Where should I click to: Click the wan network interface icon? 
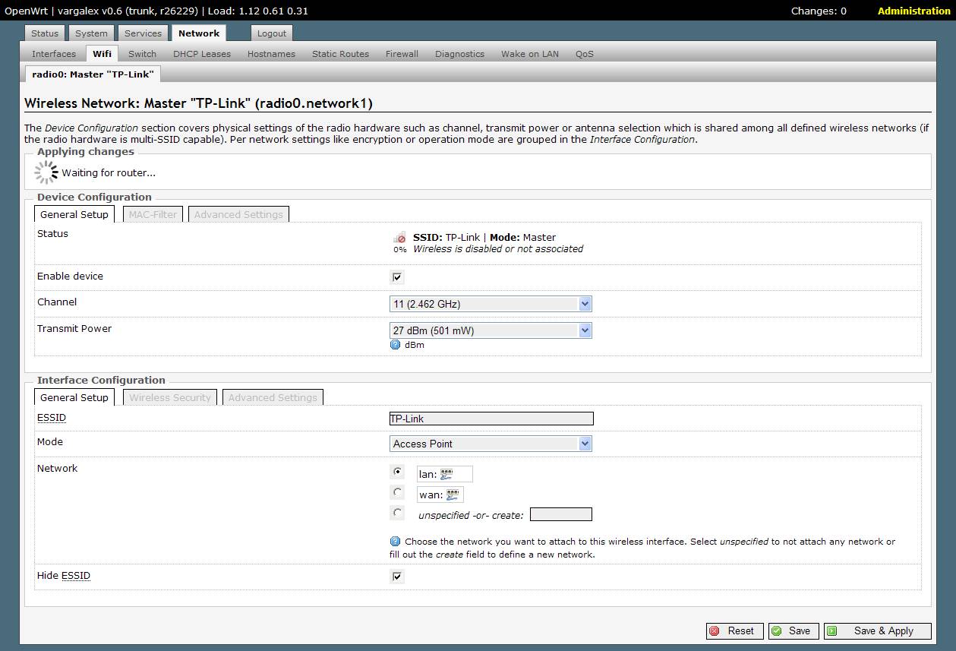point(453,495)
